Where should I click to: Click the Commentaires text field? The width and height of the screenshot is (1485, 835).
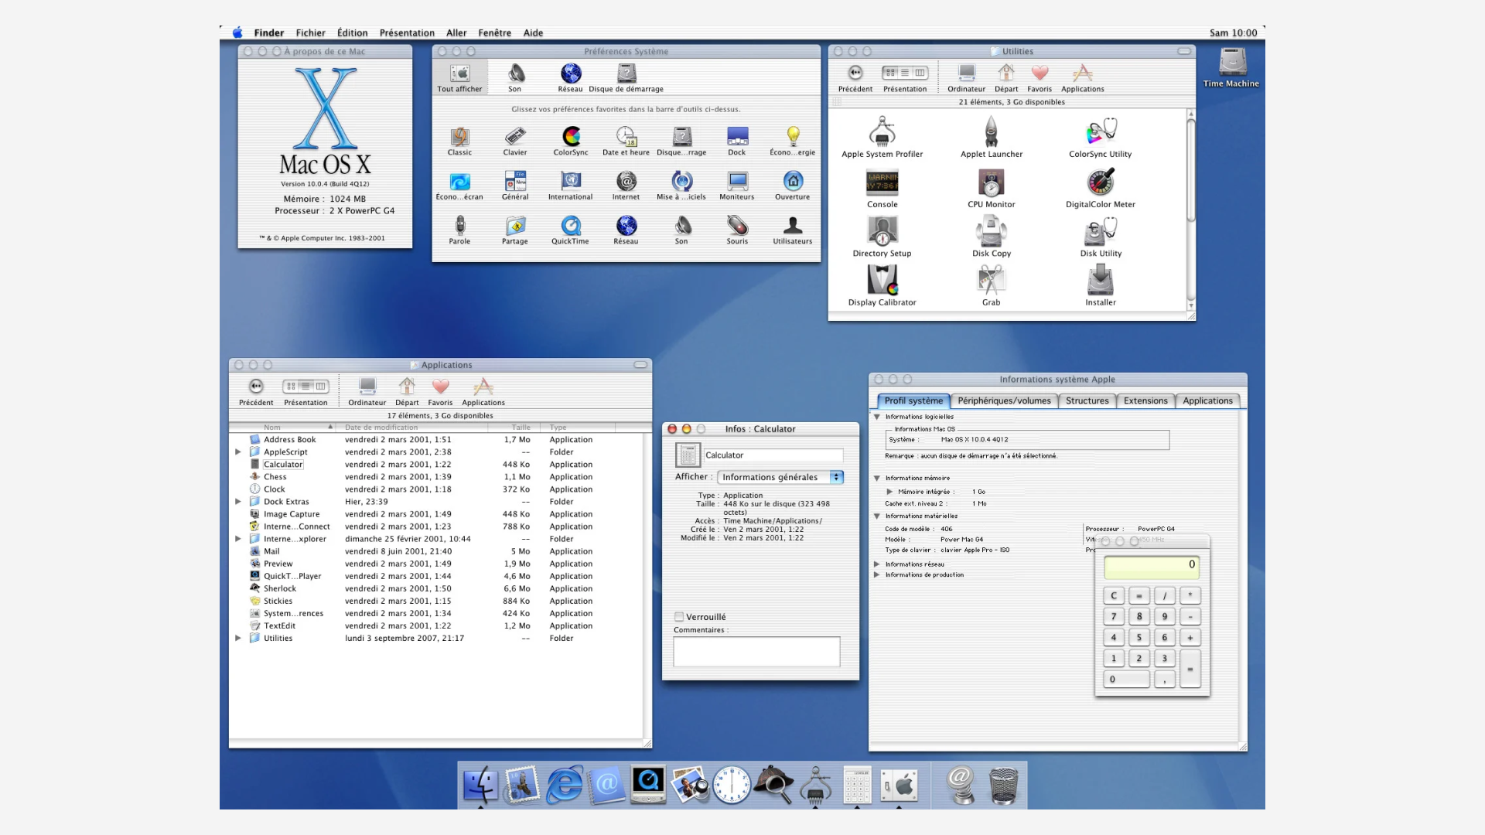pyautogui.click(x=756, y=652)
